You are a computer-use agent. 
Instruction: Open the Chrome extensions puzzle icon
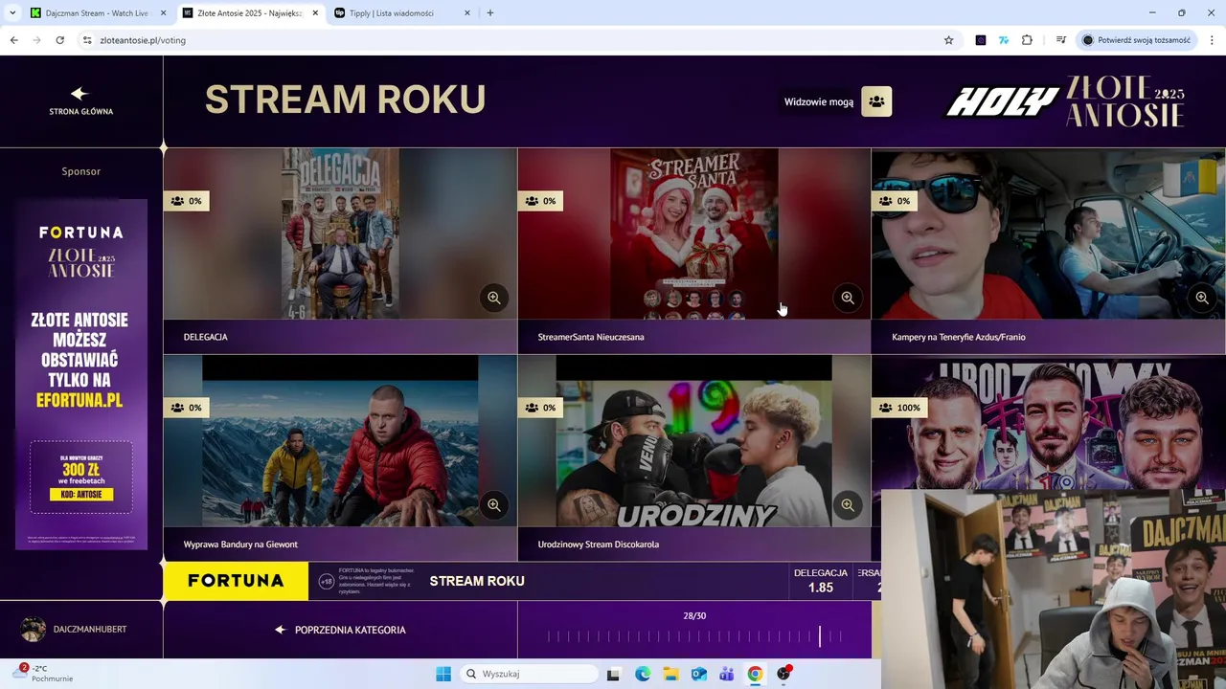coord(1027,40)
